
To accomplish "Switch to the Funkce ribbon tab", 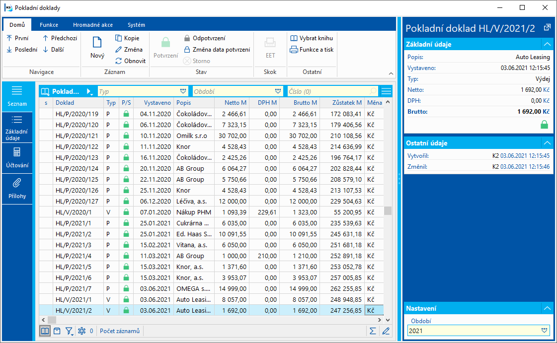I will click(49, 25).
